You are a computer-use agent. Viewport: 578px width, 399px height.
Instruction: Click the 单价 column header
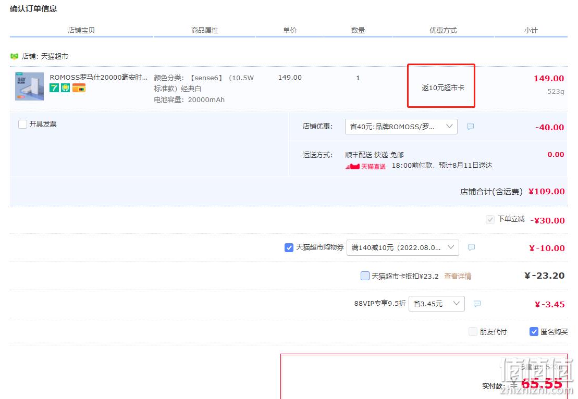pyautogui.click(x=290, y=30)
